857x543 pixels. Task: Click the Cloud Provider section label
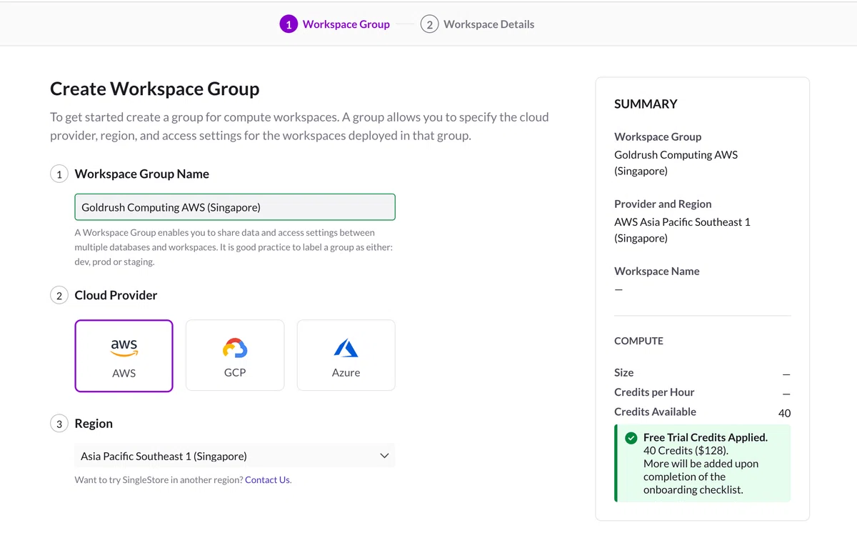pos(116,296)
